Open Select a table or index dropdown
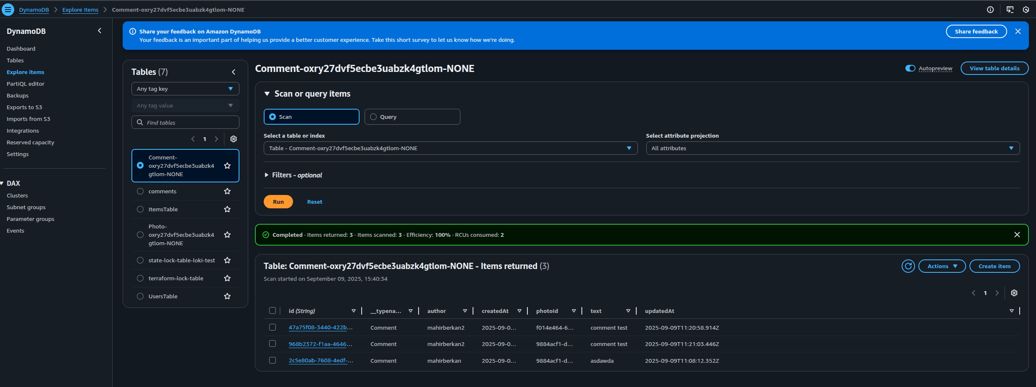Screen dimensions: 1036x387 (x=450, y=148)
